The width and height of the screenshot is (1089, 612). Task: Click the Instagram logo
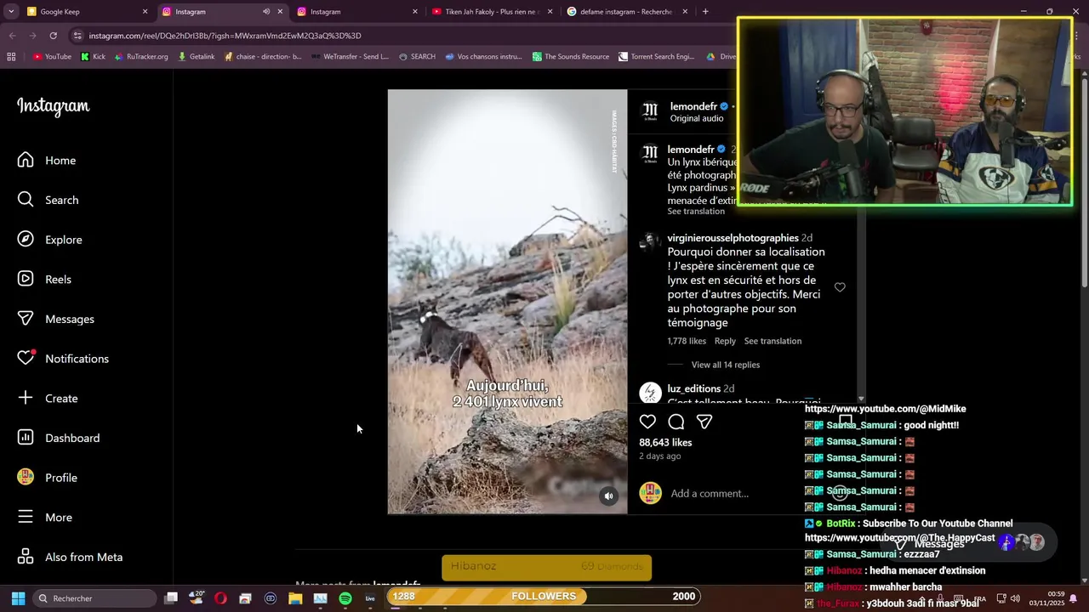click(x=53, y=106)
